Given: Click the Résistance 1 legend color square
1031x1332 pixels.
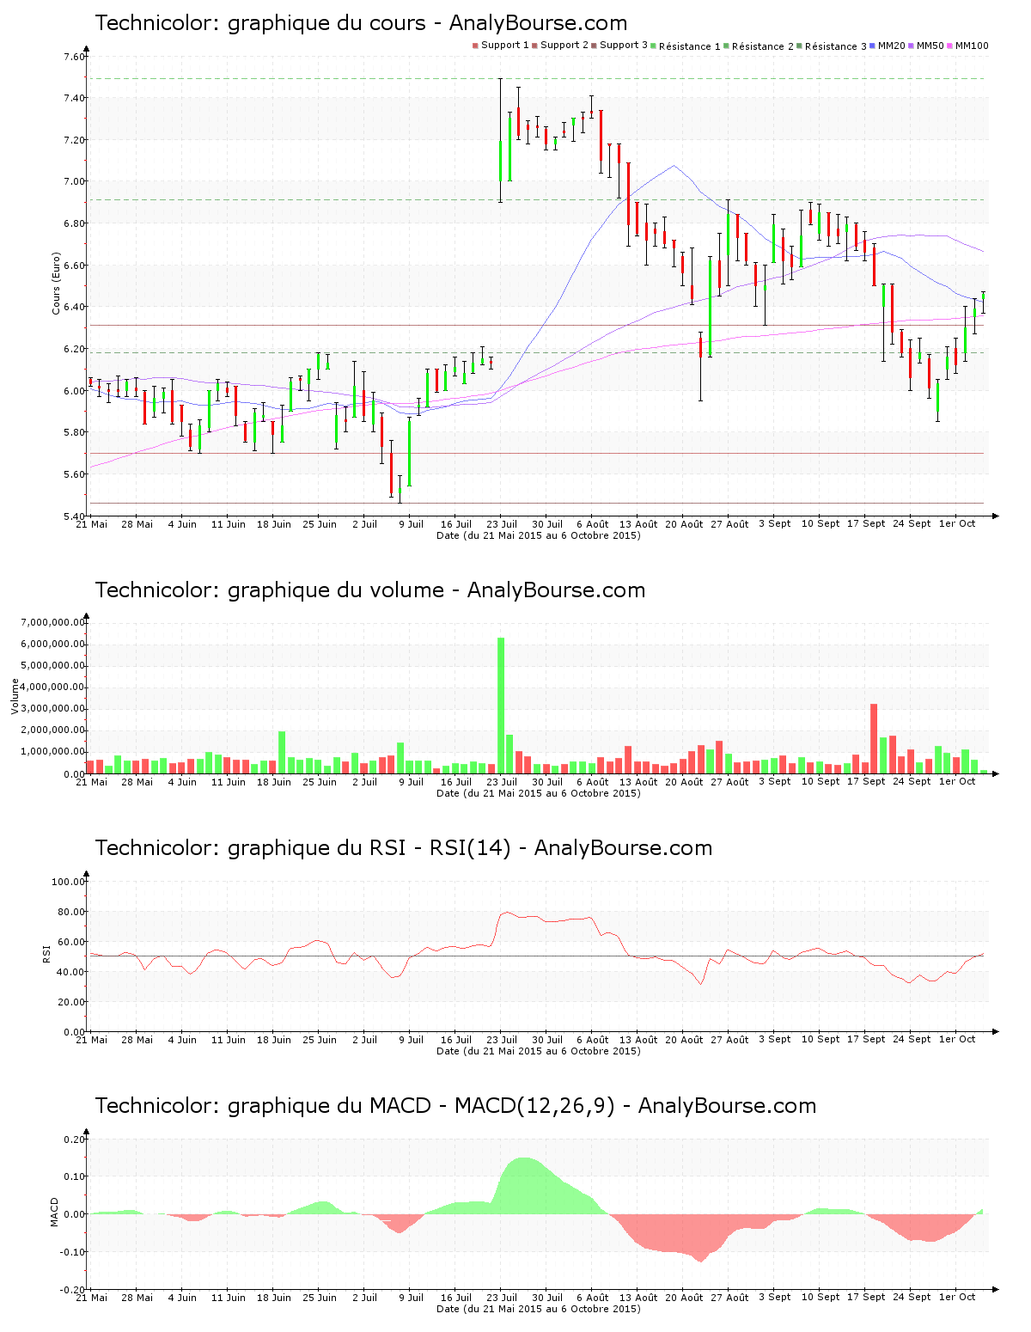Looking at the screenshot, I should (x=654, y=46).
